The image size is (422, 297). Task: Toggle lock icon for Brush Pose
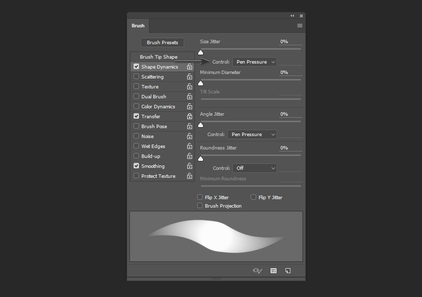coord(190,126)
